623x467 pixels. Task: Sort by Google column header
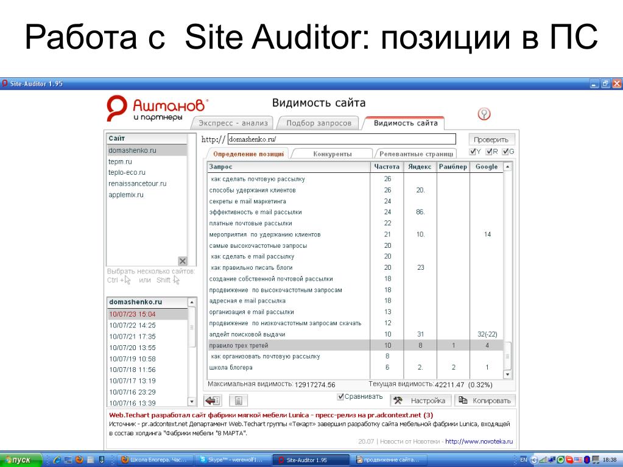(487, 167)
